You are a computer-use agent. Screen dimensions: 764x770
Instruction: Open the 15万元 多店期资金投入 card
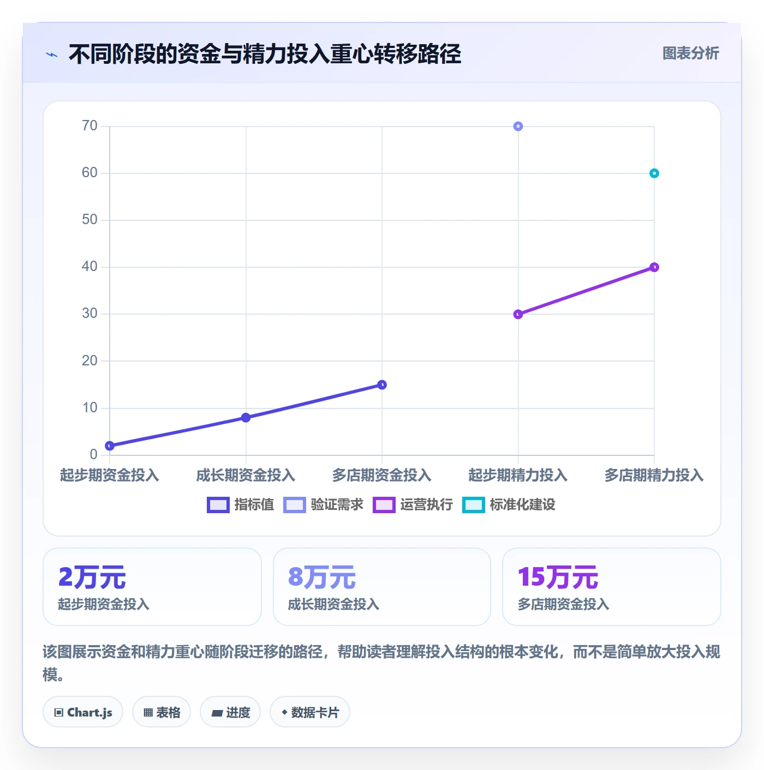tap(612, 587)
